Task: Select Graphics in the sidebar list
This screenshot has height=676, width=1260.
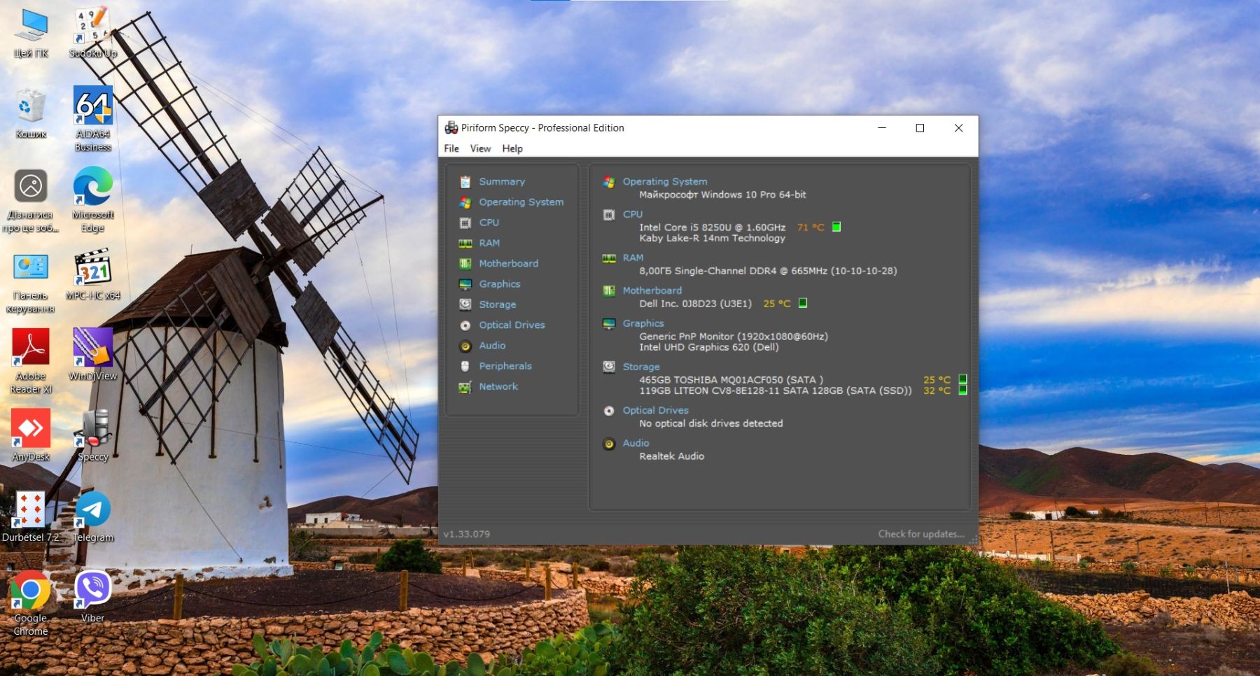Action: coord(499,284)
